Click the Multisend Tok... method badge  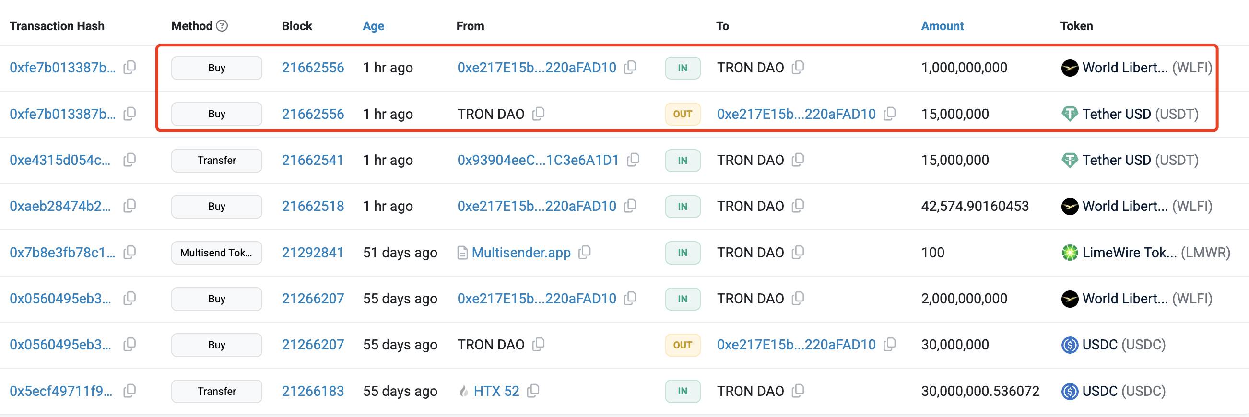coord(217,253)
